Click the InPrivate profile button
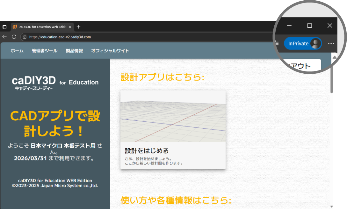The image size is (347, 209). (x=303, y=44)
